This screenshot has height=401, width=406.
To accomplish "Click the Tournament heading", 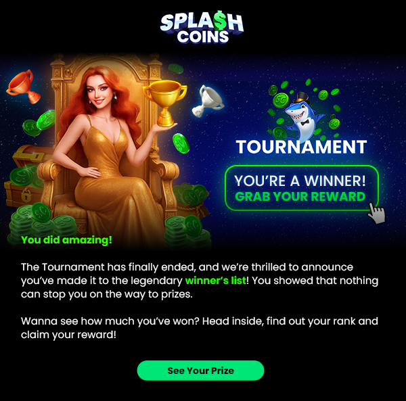I will coord(302,147).
